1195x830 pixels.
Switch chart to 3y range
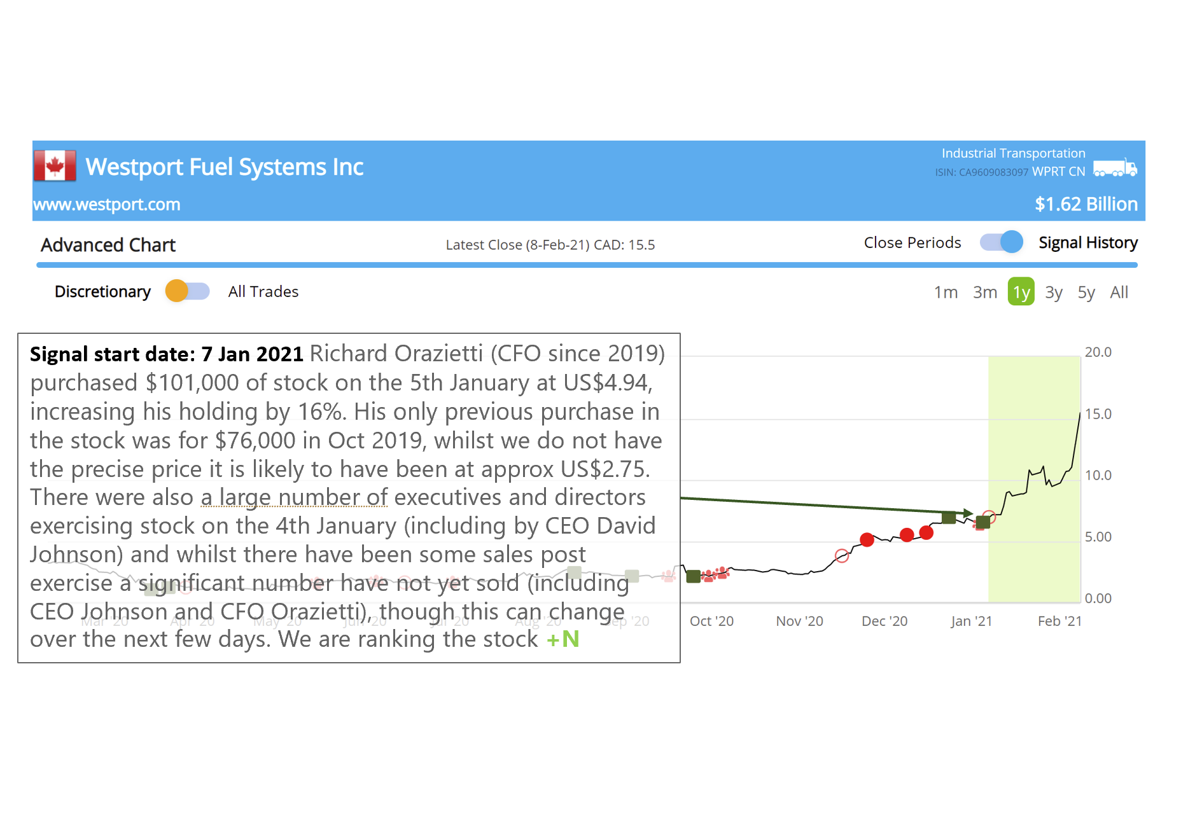click(x=1053, y=292)
